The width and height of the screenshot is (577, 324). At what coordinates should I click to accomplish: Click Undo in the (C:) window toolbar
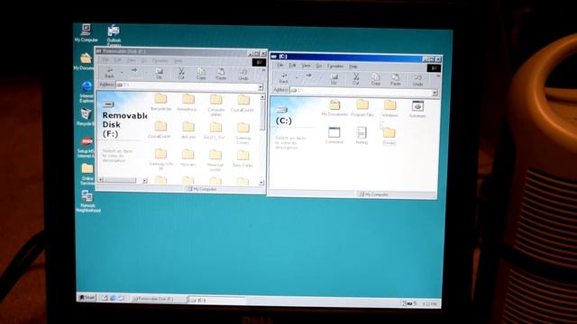[417, 80]
